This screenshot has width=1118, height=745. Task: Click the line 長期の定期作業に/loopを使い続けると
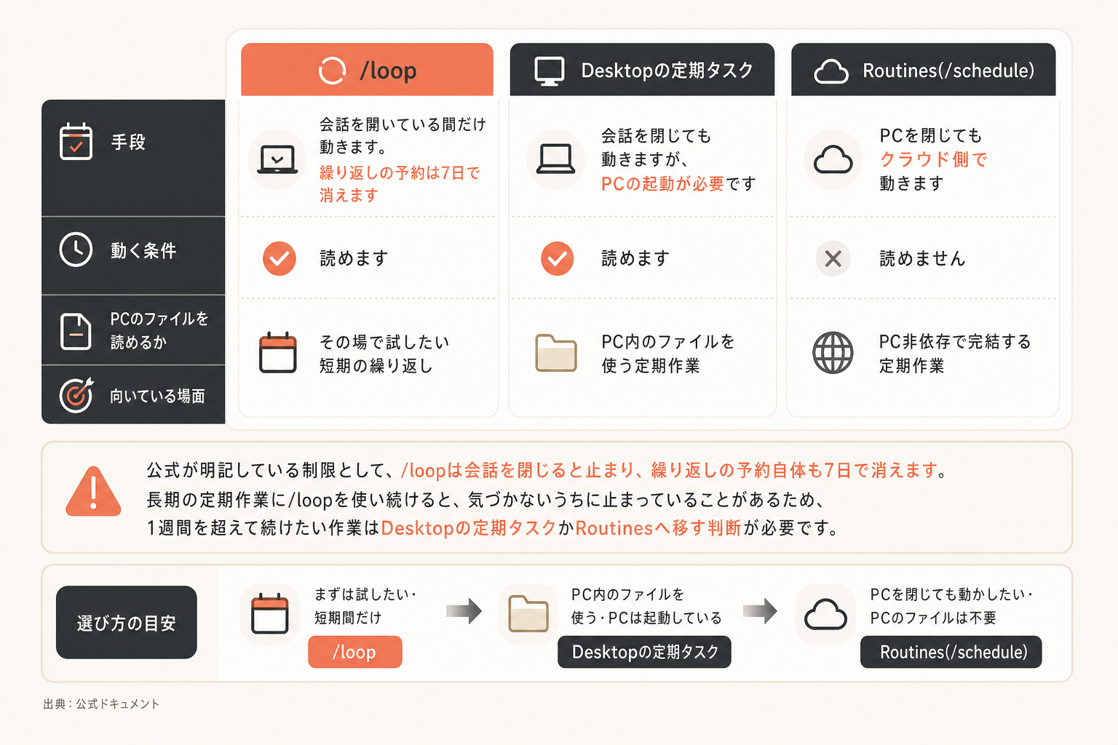pyautogui.click(x=485, y=500)
